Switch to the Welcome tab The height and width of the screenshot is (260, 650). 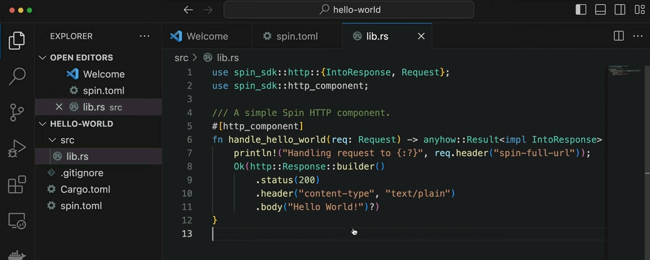pos(207,36)
